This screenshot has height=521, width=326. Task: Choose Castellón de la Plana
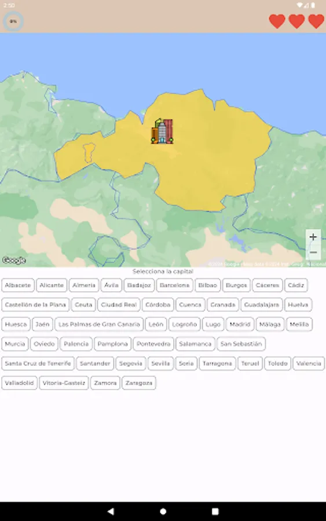click(35, 304)
